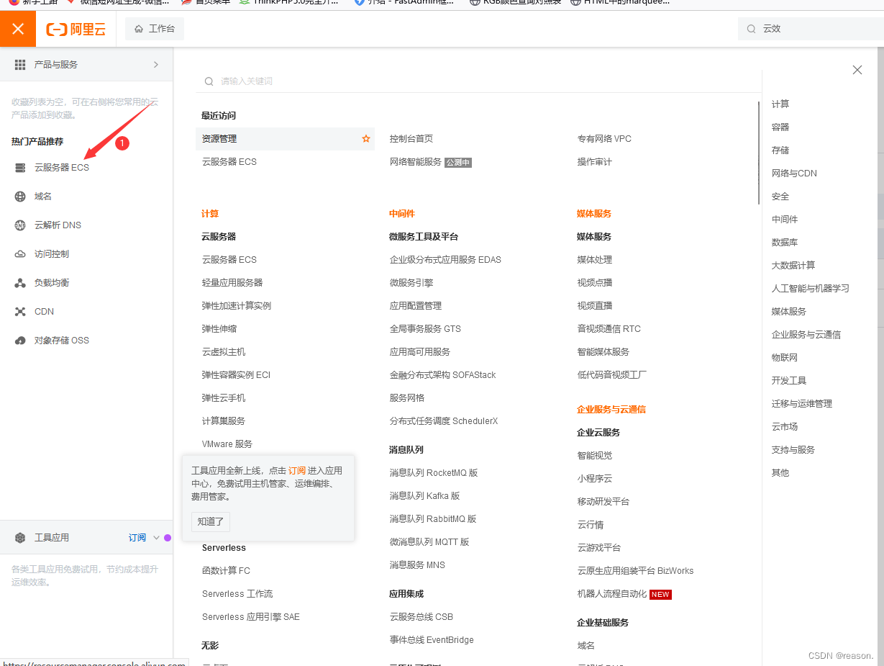
Task: Jump to 数据库 category in right index
Action: 785,243
